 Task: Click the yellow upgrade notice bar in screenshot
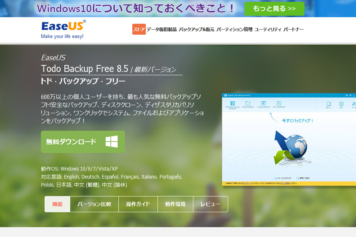pos(289,183)
